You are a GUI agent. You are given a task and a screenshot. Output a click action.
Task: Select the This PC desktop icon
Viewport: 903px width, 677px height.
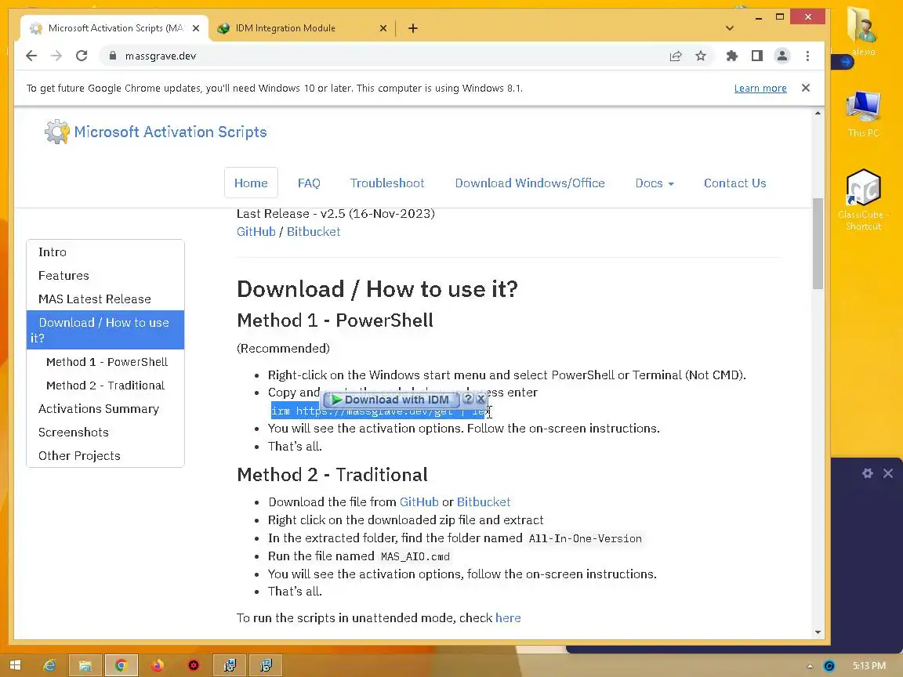point(863,114)
